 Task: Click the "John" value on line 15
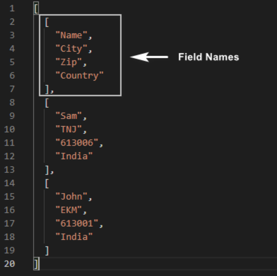point(71,197)
